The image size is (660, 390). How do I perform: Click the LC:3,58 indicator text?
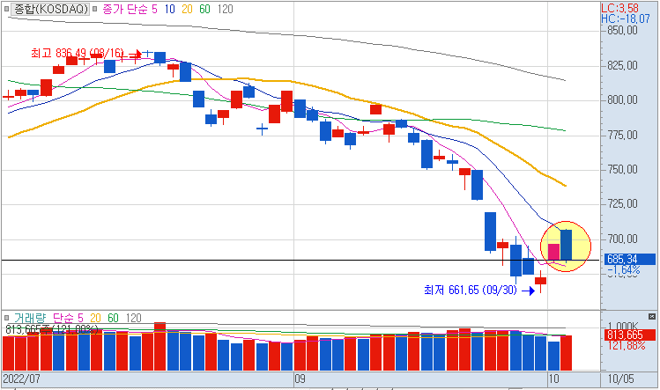pyautogui.click(x=619, y=8)
